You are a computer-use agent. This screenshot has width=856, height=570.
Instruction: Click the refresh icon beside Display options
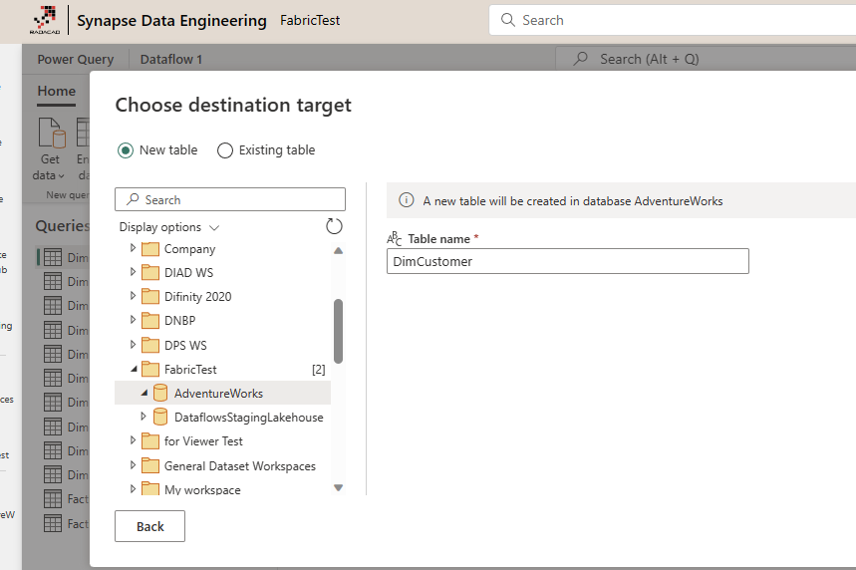334,226
